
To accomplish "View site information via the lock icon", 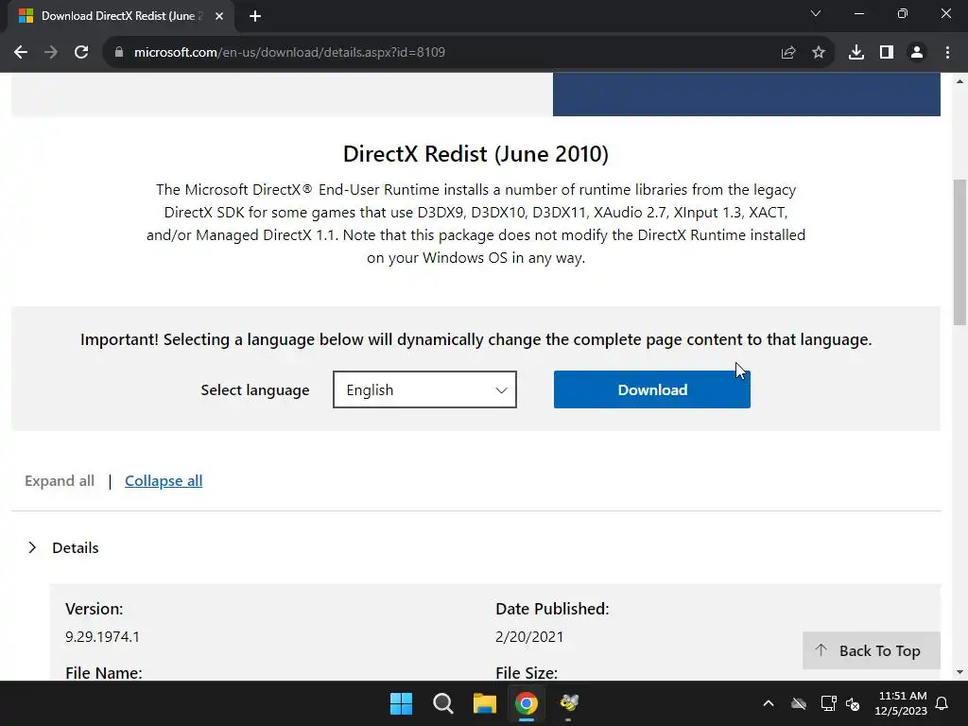I will click(119, 53).
